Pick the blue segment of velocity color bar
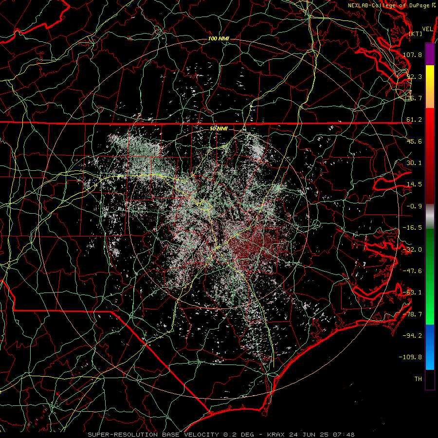Screen dimensions: 438x438 [430, 347]
